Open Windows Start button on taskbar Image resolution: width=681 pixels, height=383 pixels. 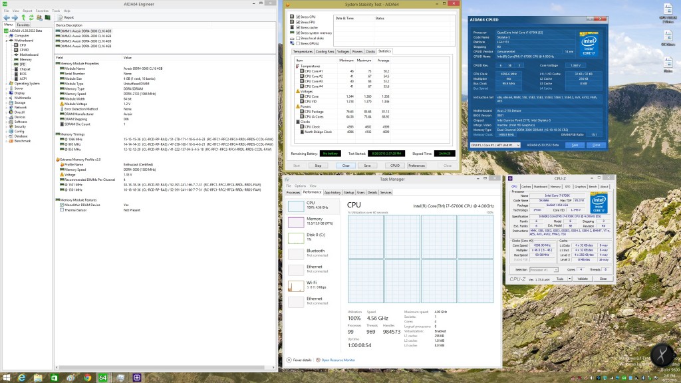[7, 378]
